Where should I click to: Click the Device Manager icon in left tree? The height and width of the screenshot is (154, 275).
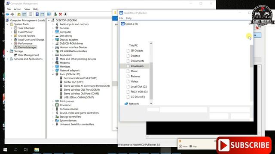point(15,47)
